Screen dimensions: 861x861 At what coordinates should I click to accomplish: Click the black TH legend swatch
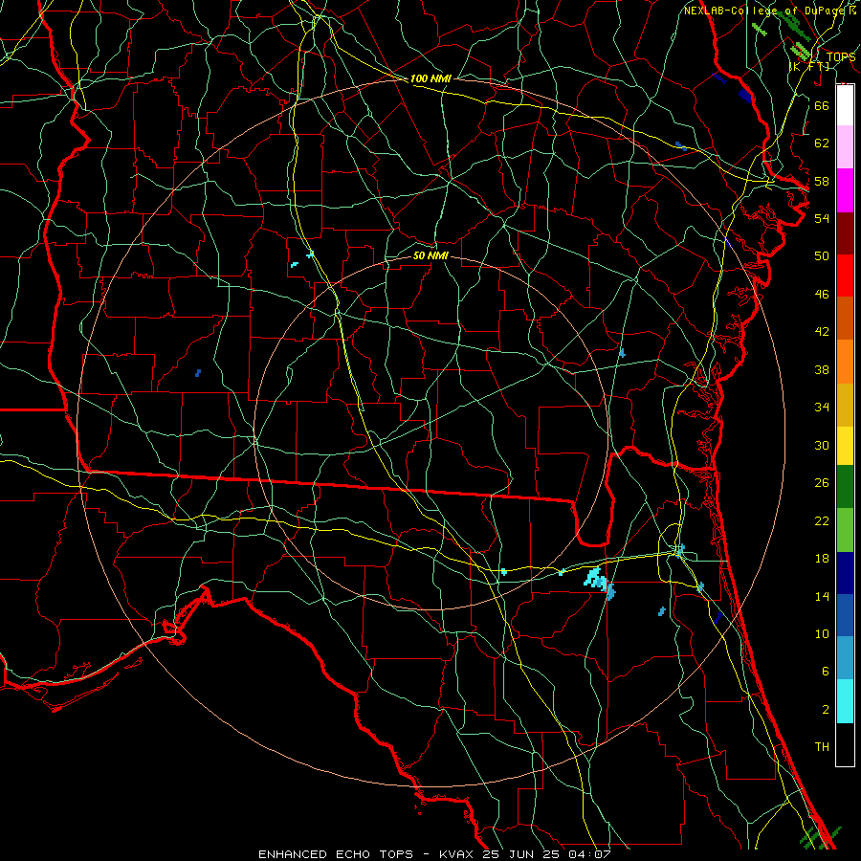coord(845,744)
